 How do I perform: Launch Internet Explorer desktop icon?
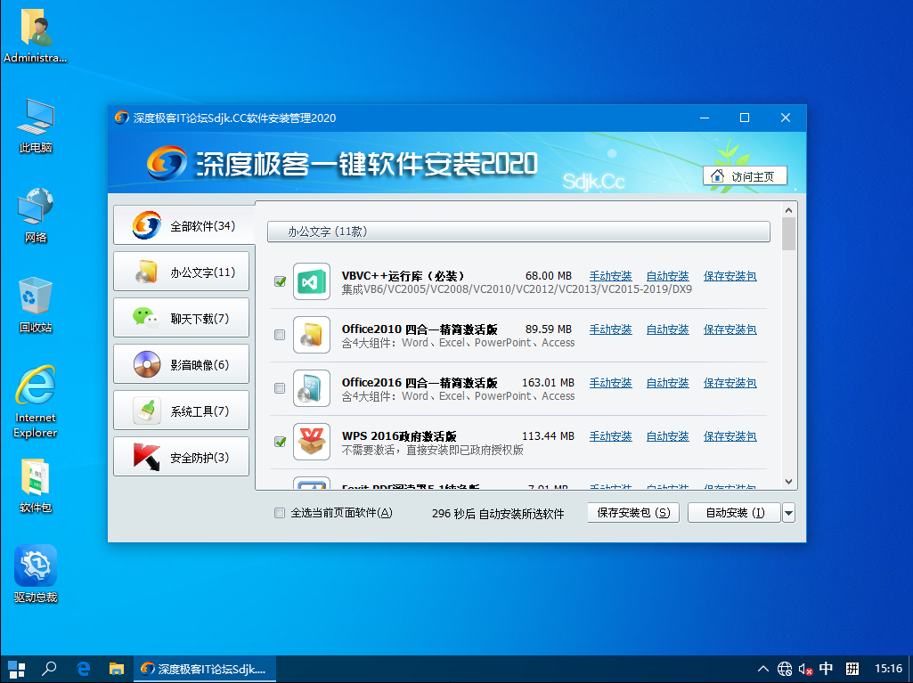pos(36,402)
